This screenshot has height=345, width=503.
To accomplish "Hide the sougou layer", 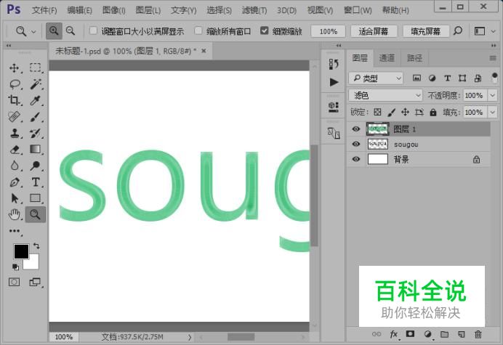I will [x=355, y=144].
